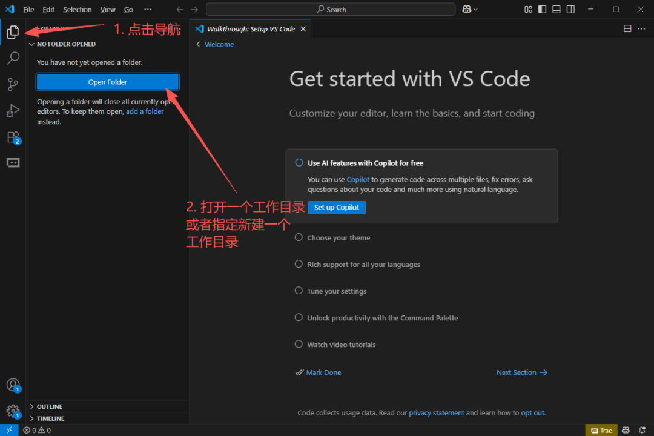Open editor More Actions menu
The image size is (654, 436).
pyautogui.click(x=641, y=29)
